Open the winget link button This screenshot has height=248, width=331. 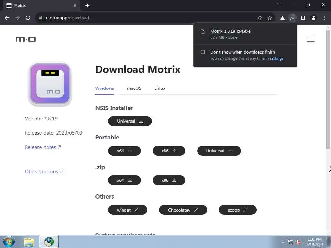(127, 210)
